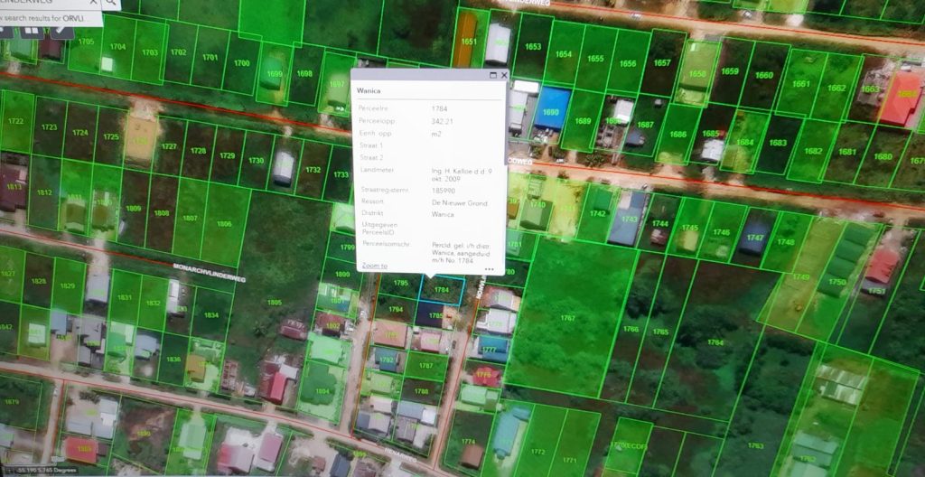
Task: Click the Zoom to link
Action: 375,266
